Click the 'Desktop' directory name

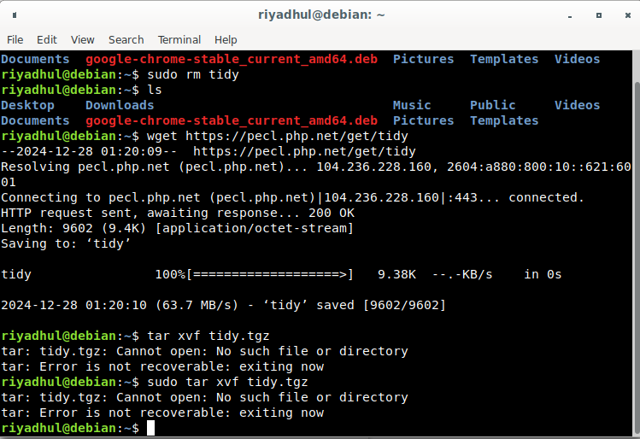tap(27, 105)
